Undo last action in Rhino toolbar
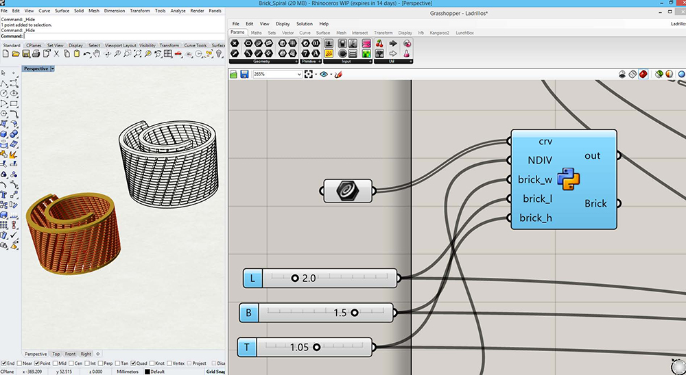The width and height of the screenshot is (686, 375). coord(86,53)
